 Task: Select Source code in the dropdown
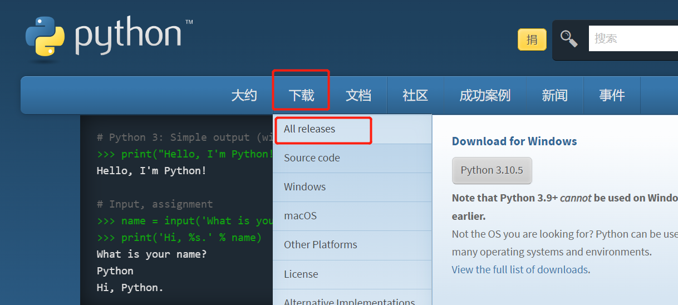[352, 158]
